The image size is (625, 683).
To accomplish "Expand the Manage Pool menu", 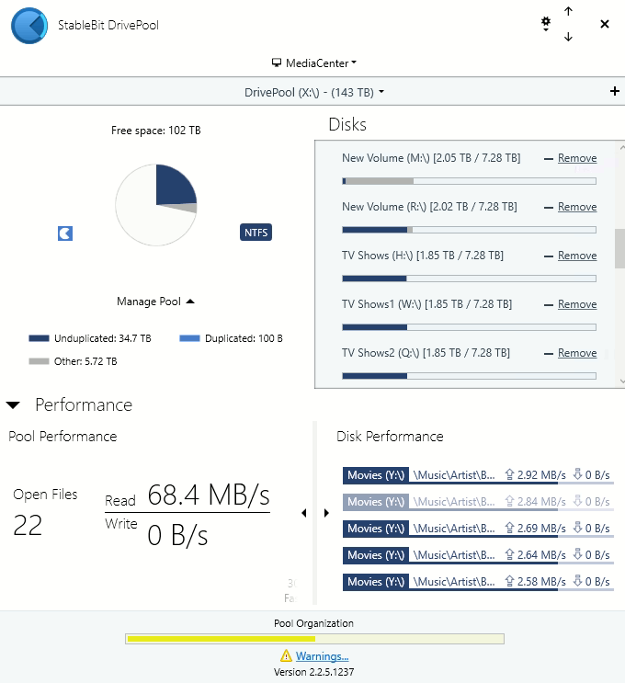I will tap(155, 302).
